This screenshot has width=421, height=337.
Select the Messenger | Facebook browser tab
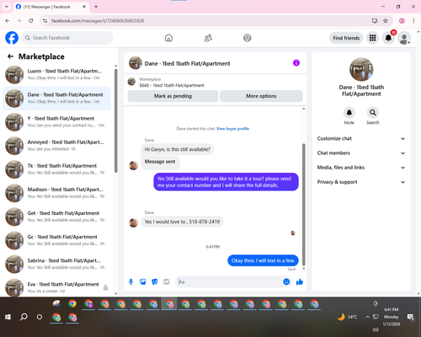(x=51, y=7)
